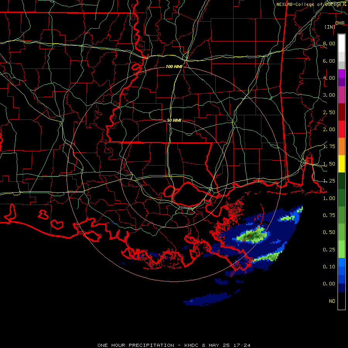
Task: Click the ND legend label
Action: [x=332, y=301]
